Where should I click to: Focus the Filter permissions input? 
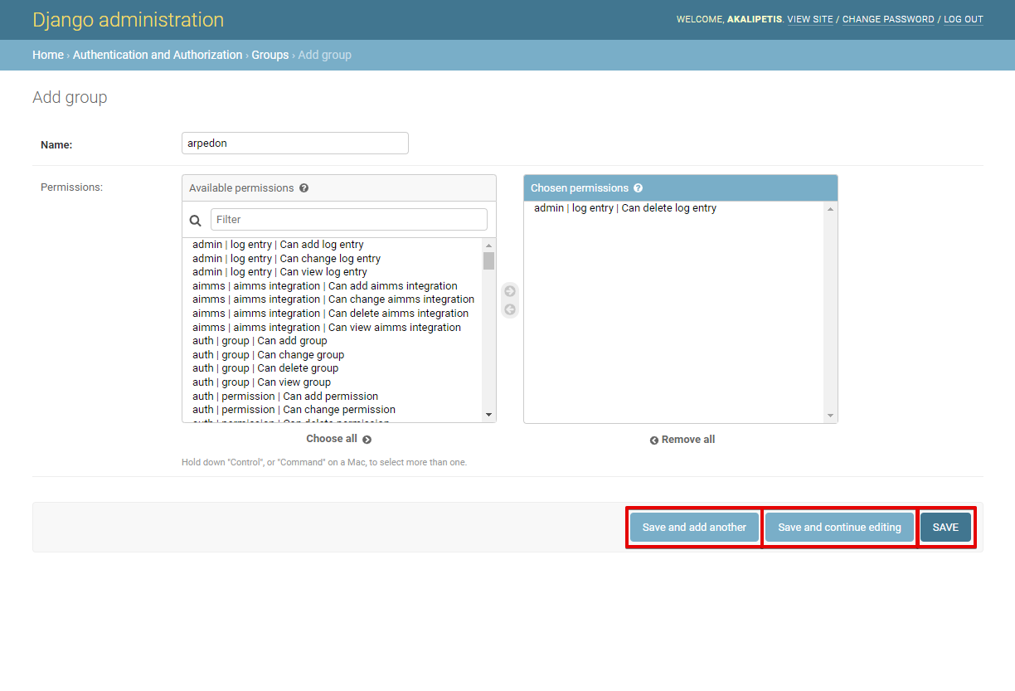click(x=349, y=219)
